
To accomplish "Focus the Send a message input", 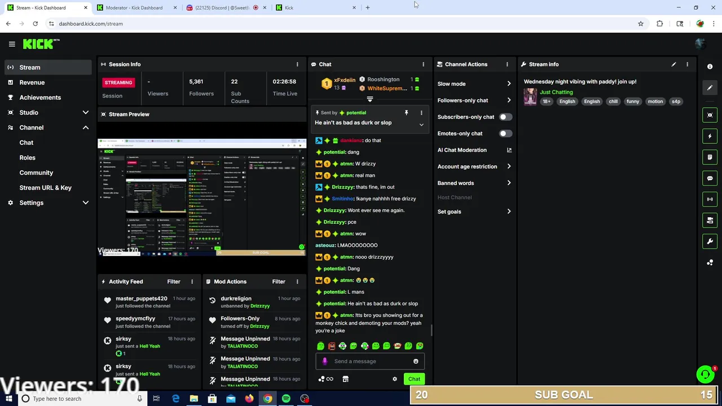I will pos(370,361).
